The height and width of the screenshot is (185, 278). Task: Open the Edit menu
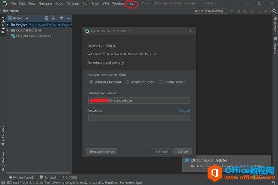[x=22, y=3]
